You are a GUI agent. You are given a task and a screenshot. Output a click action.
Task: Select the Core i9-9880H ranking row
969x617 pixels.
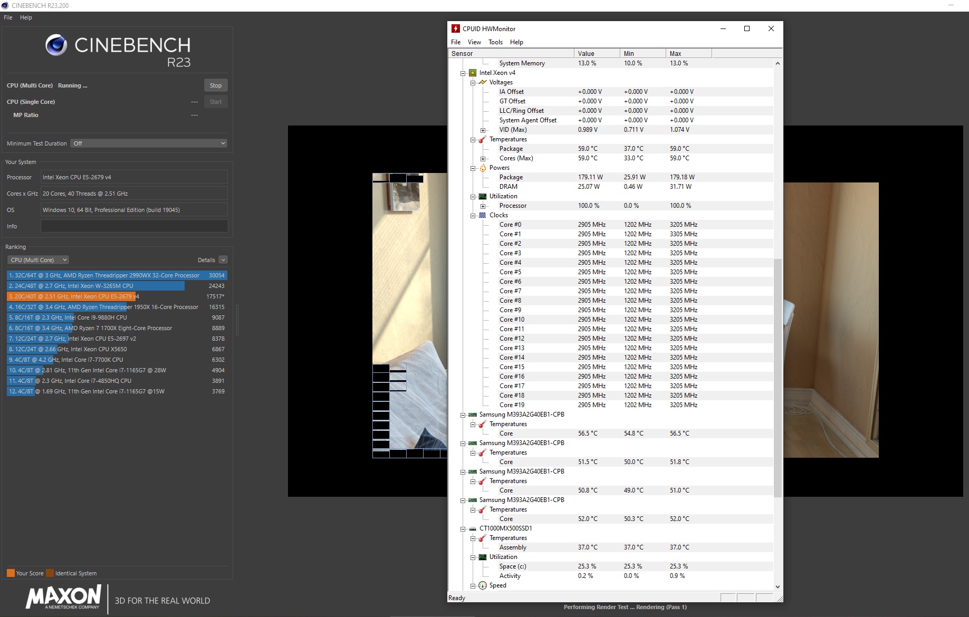(x=117, y=317)
